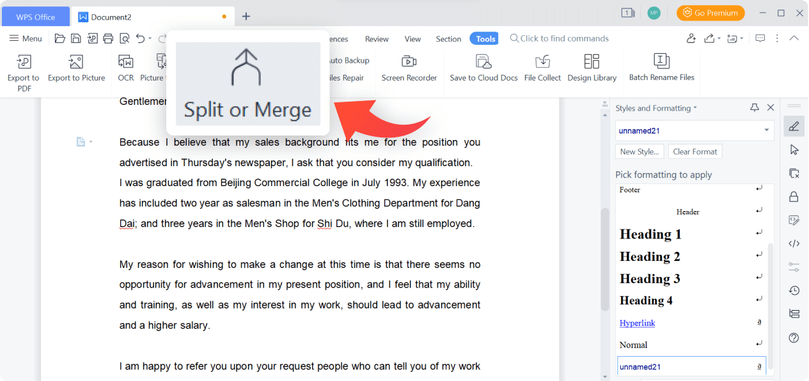Image resolution: width=809 pixels, height=381 pixels.
Task: Open the Section tab
Action: tap(448, 39)
